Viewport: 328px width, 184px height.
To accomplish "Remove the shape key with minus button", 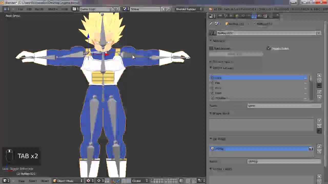I will pyautogui.click(x=319, y=126).
